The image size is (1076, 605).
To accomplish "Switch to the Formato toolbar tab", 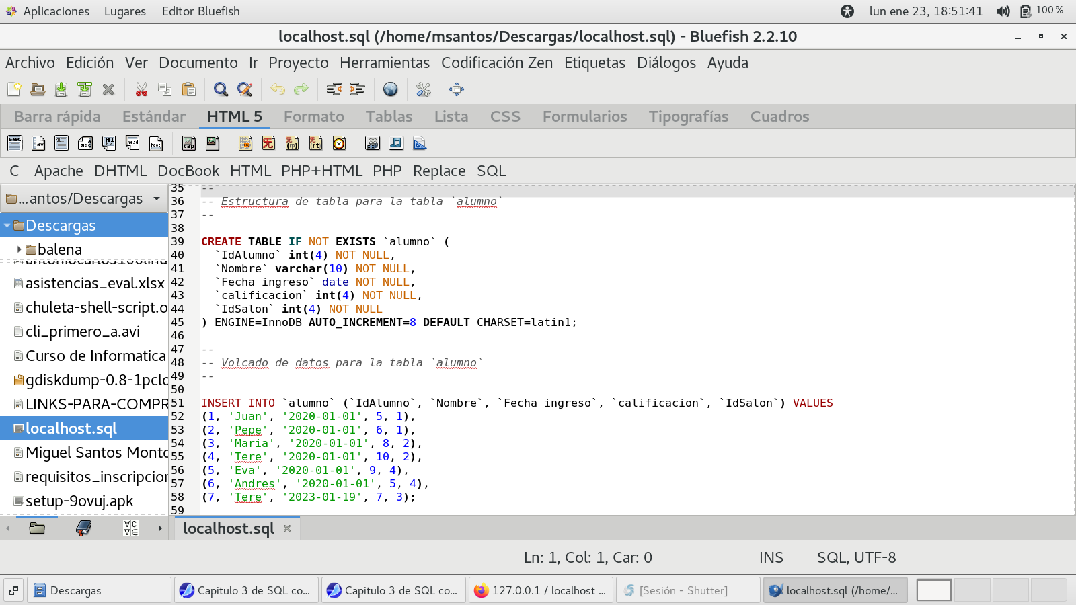I will (313, 116).
